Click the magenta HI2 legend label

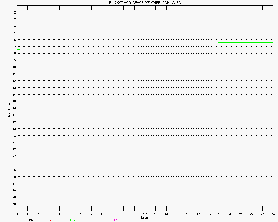pyautogui.click(x=115, y=220)
